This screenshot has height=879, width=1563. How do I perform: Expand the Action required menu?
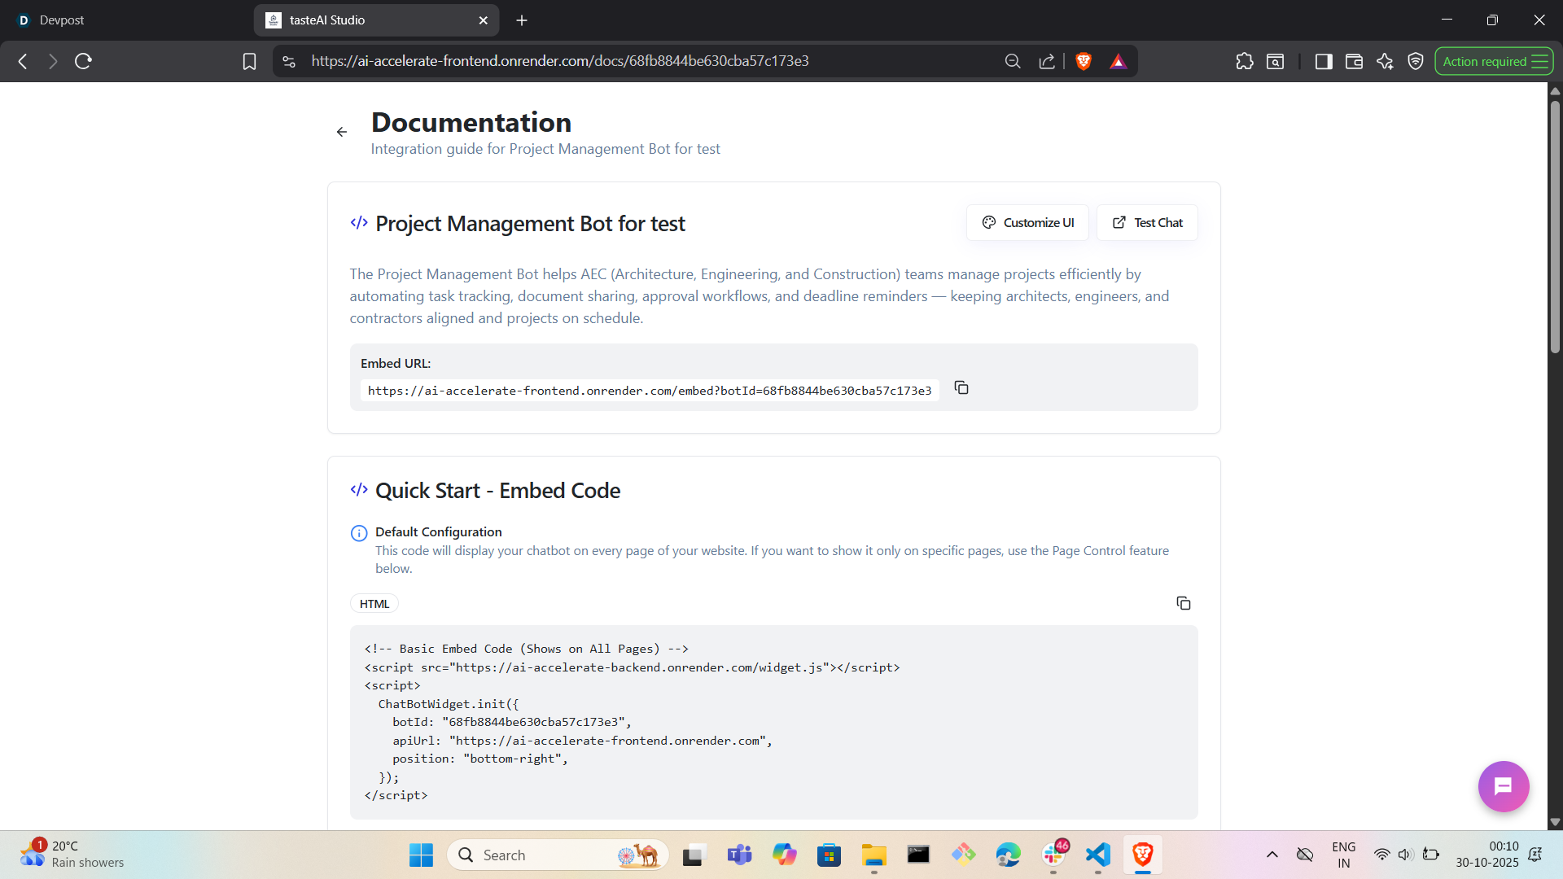tap(1494, 61)
